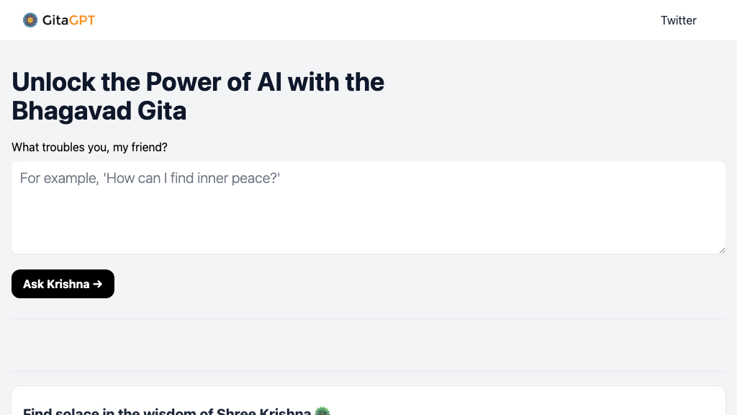Open the Twitter link in header
Image resolution: width=737 pixels, height=415 pixels.
coord(678,20)
